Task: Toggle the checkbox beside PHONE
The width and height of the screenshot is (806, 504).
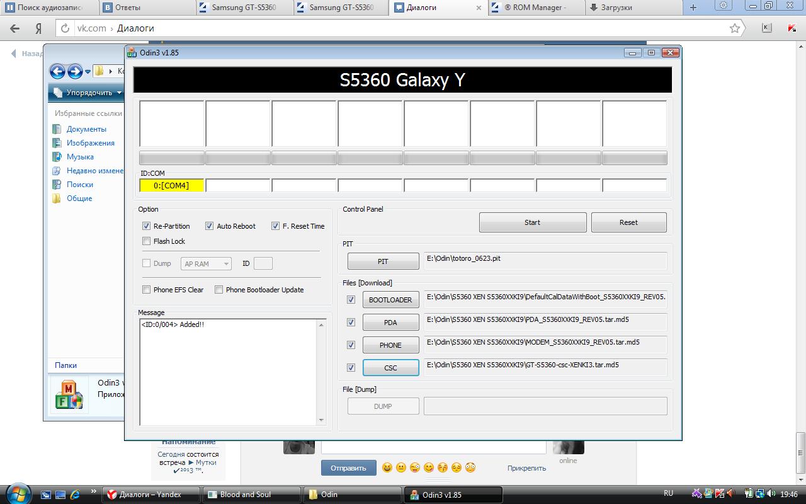Action: [351, 345]
